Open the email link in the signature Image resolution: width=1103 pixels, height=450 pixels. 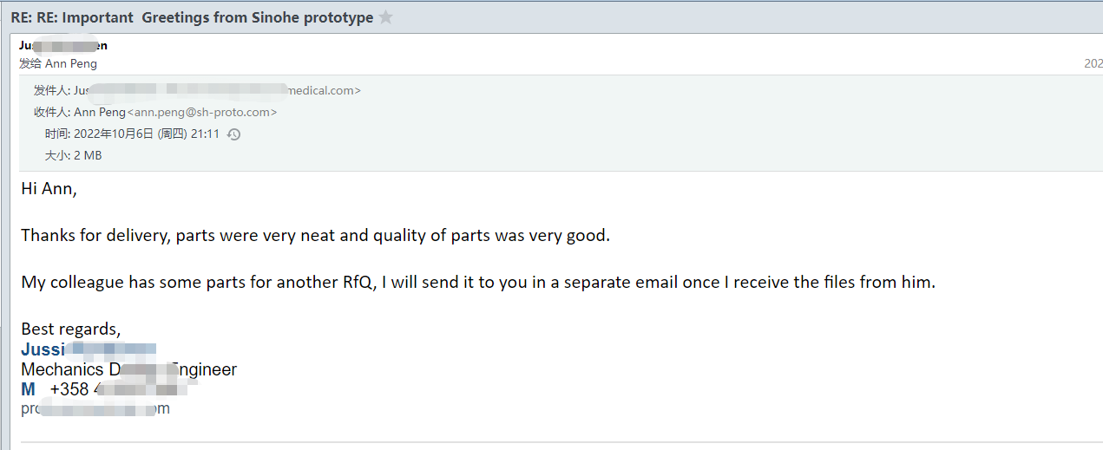pyautogui.click(x=95, y=408)
